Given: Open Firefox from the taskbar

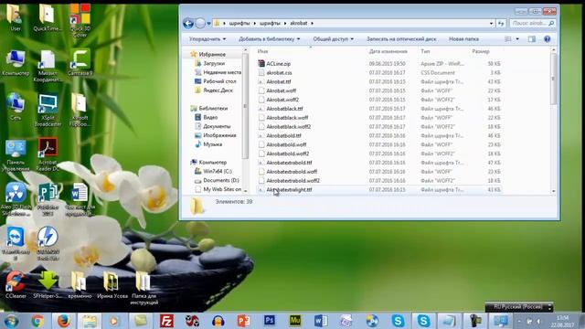Looking at the screenshot, I should point(63,321).
